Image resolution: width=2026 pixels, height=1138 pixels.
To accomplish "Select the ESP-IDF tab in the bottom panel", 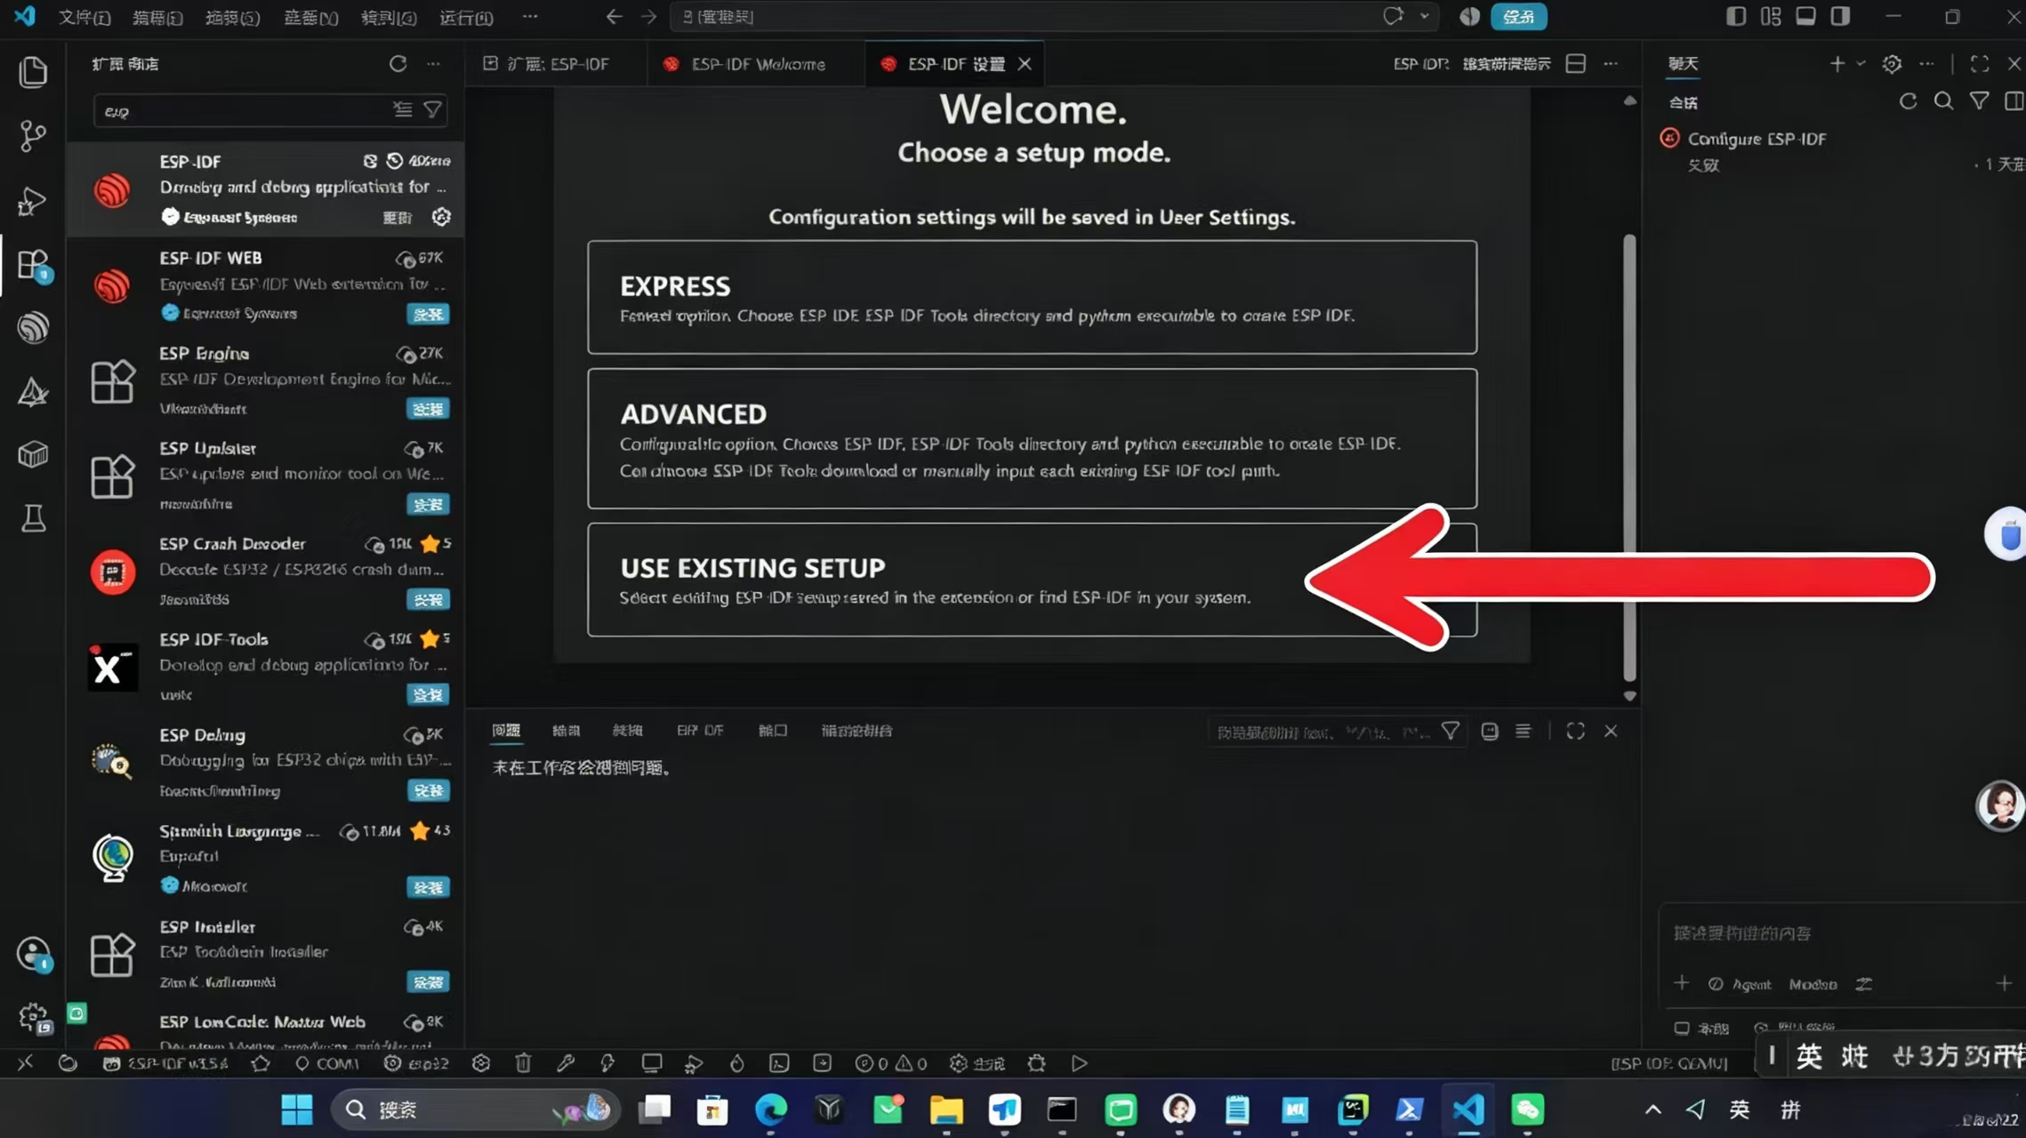I will (700, 731).
